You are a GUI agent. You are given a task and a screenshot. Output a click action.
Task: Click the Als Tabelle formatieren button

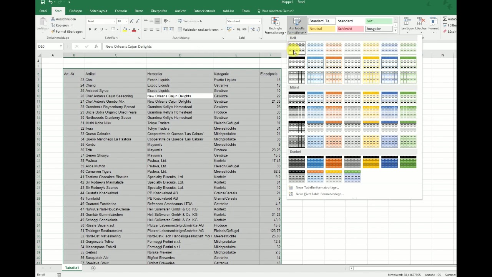point(297,25)
